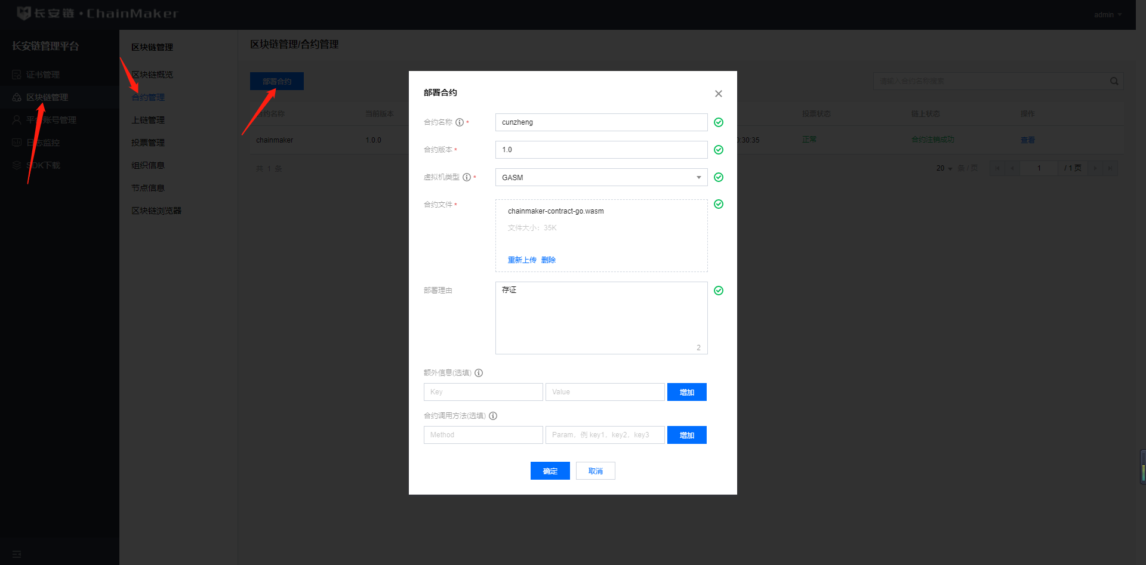This screenshot has height=565, width=1146.
Task: Close the 部署合约 dialog with the X icon
Action: [719, 94]
